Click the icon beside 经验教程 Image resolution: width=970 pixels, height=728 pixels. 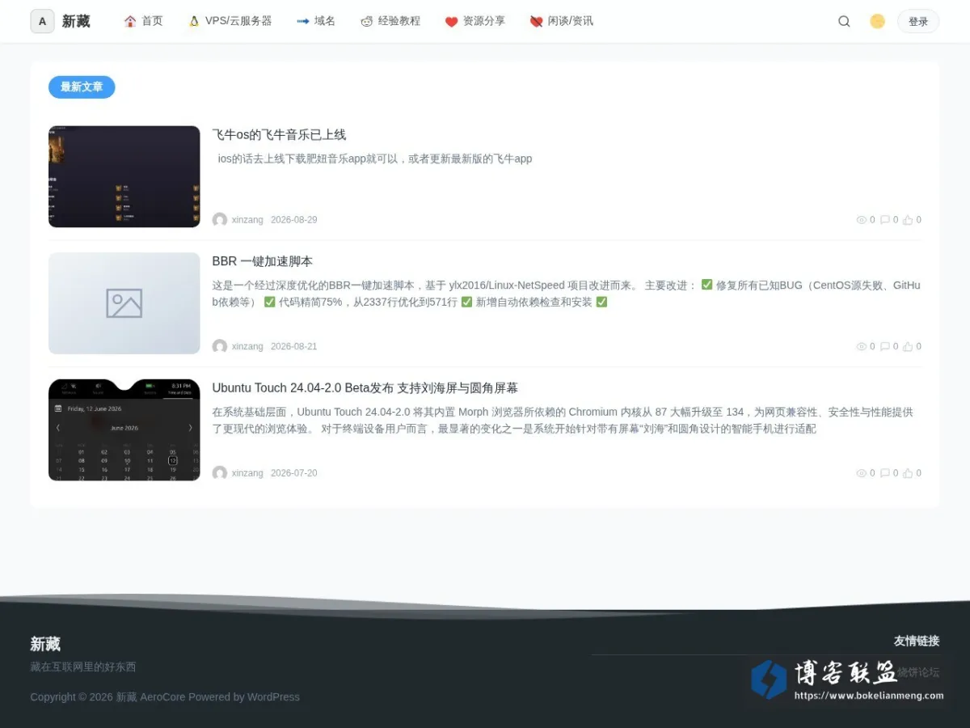[x=367, y=21]
